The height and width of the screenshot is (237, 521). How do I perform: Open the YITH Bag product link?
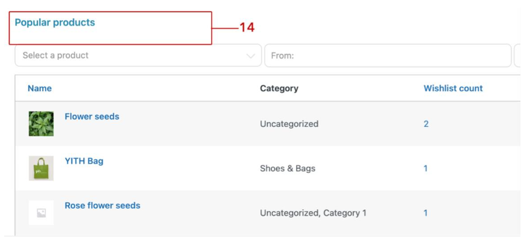click(x=84, y=161)
